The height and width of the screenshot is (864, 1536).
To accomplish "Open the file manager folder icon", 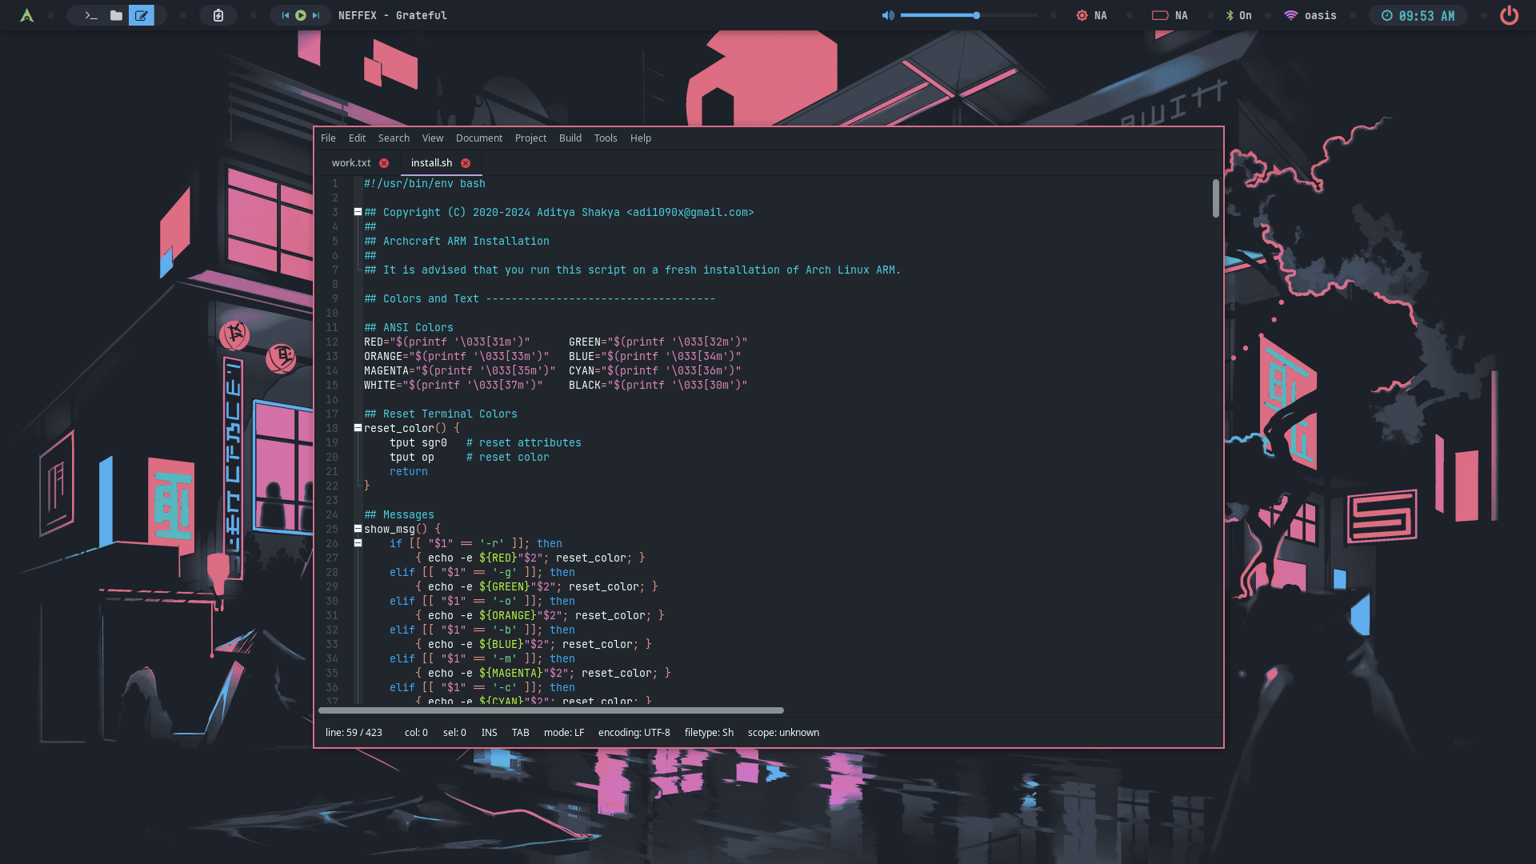I will (x=116, y=15).
